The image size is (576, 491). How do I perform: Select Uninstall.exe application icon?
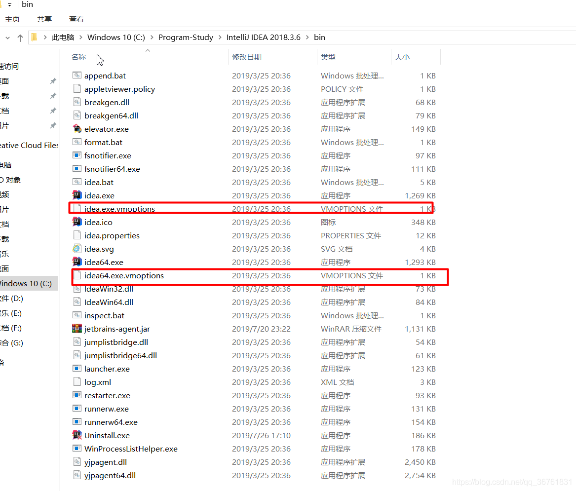(77, 435)
